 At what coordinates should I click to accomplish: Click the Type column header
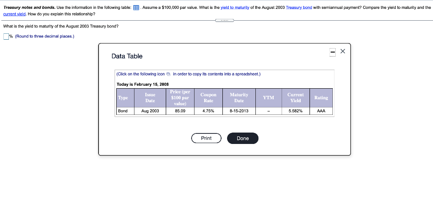pos(125,98)
